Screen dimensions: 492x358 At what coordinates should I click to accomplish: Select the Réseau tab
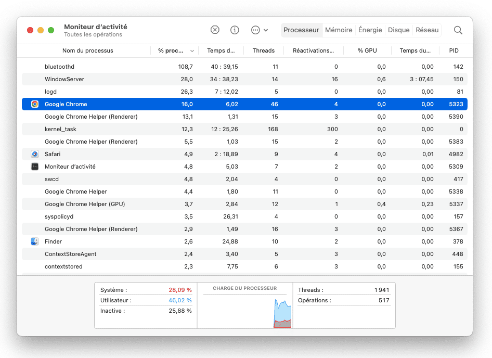[427, 30]
